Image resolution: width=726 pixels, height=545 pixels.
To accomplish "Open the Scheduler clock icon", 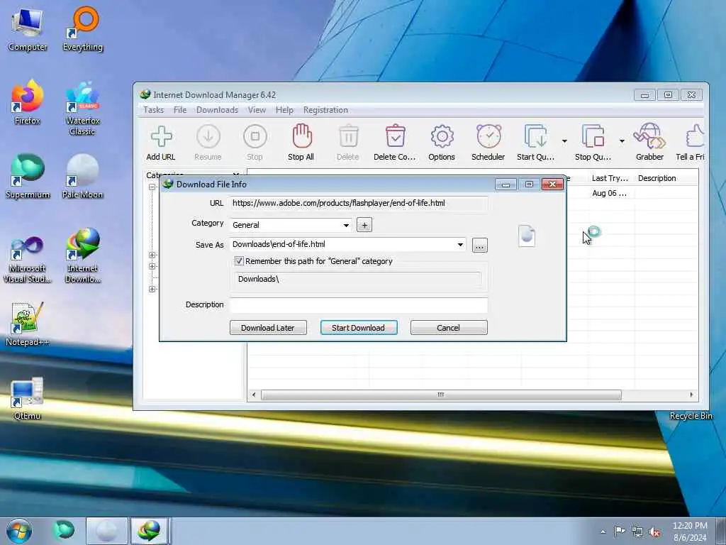I will 488,143.
